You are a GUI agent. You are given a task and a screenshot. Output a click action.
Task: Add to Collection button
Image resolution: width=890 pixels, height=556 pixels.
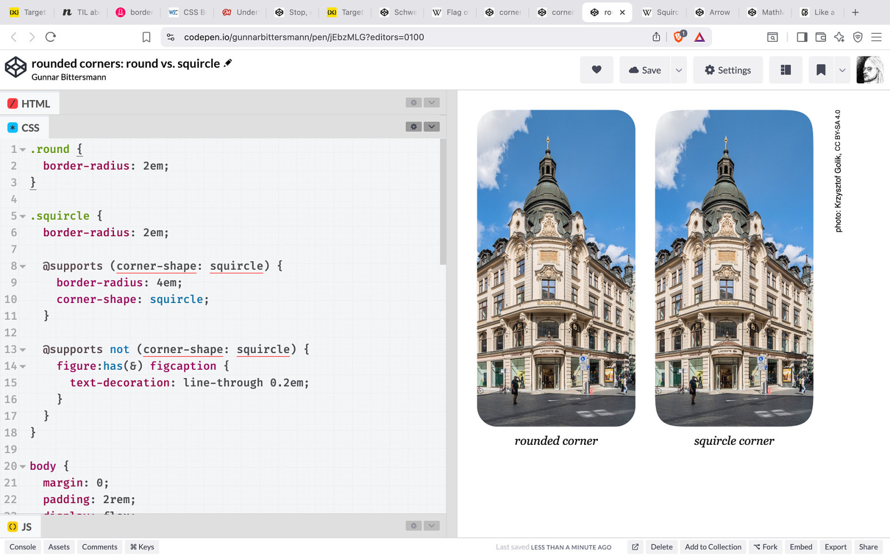713,547
